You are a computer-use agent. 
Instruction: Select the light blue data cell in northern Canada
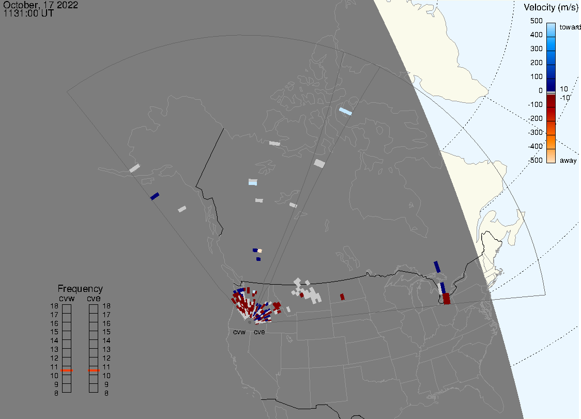pyautogui.click(x=345, y=111)
